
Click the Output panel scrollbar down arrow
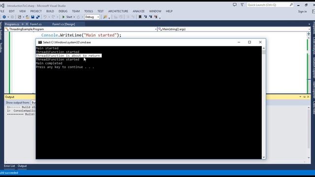pyautogui.click(x=309, y=158)
